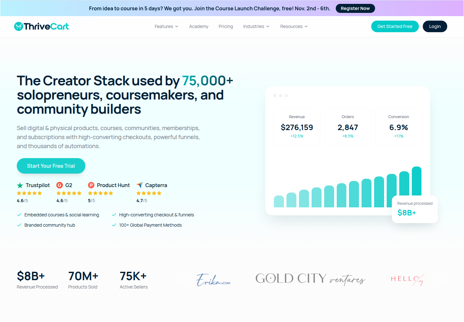Open the Academy page
The image size is (464, 322).
(x=199, y=26)
